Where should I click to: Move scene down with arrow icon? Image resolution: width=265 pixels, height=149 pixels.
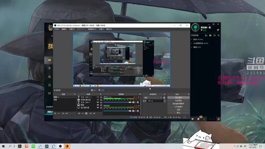67,114
